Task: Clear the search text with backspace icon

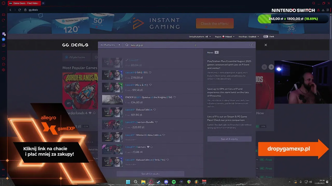Action: [251, 45]
